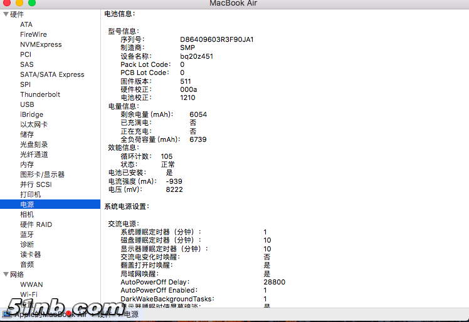Show 蓝牙 Bluetooth information
The image size is (469, 322).
pyautogui.click(x=27, y=234)
